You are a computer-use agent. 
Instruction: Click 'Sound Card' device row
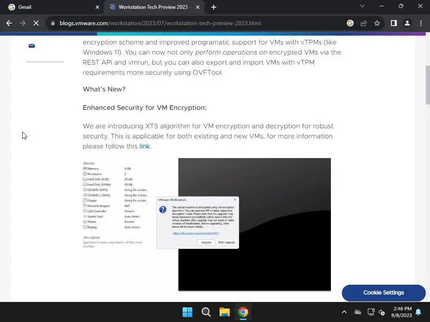pos(111,217)
